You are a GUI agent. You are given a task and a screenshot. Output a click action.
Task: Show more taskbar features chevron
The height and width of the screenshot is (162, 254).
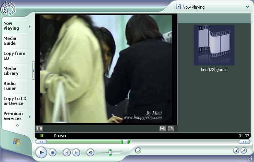pyautogui.click(x=18, y=125)
